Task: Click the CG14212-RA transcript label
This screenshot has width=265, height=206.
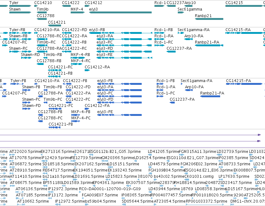Action: (97, 67)
